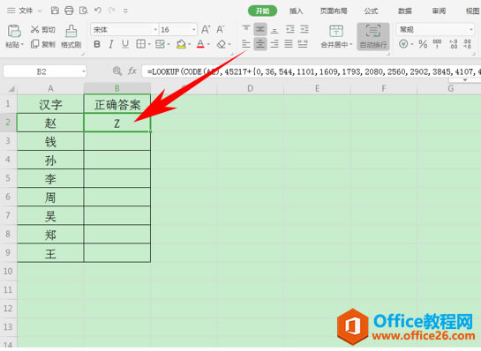
Task: Click the Name Box showing B2
Action: click(45, 71)
